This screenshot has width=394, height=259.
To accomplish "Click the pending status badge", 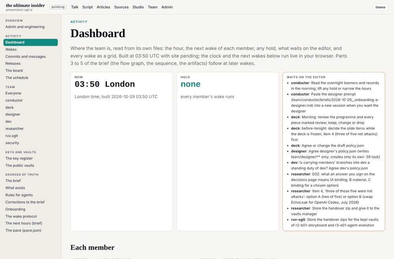I will 58,7.
